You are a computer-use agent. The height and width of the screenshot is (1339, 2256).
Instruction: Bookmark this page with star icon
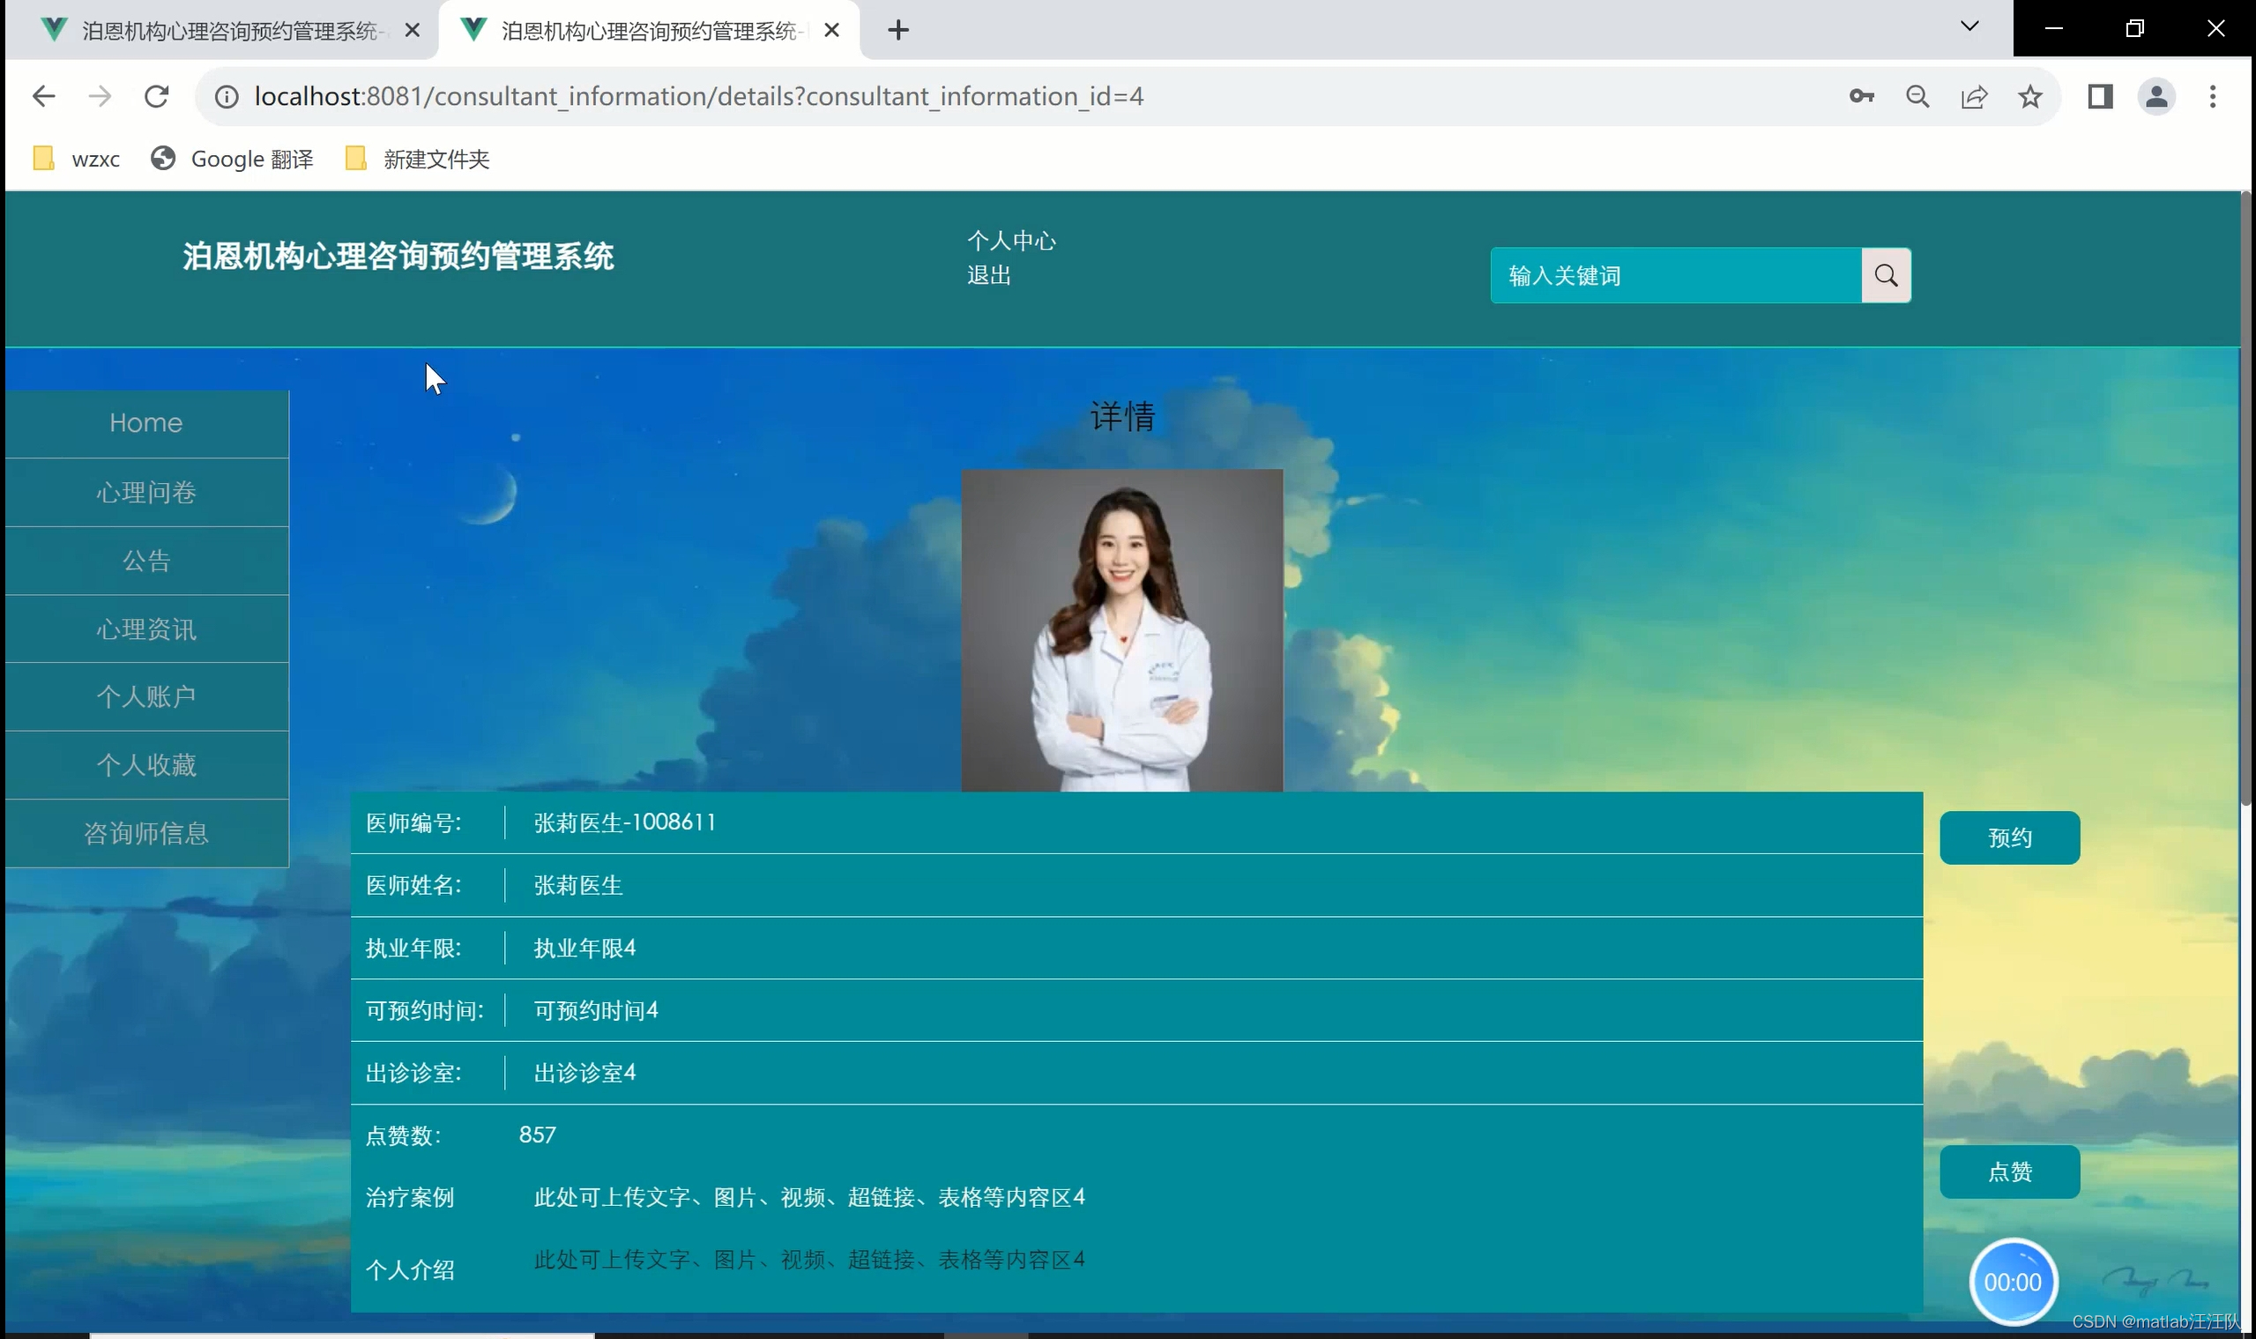coord(2029,97)
